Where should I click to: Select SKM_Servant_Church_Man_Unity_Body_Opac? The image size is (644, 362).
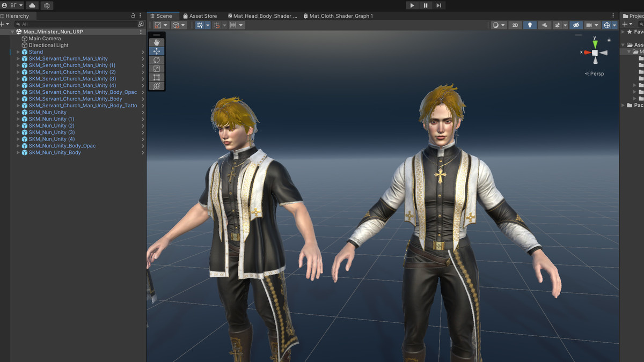pos(83,92)
